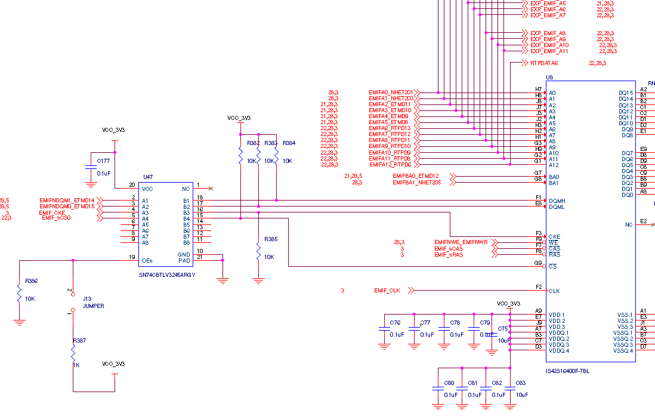Click the 0.1uF value of C177
This screenshot has height=416, width=655.
[104, 174]
